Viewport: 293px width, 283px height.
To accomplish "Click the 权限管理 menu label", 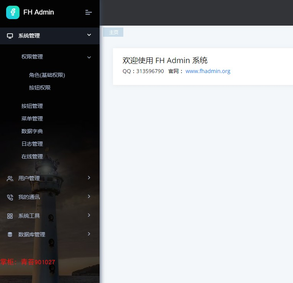I will (x=32, y=57).
